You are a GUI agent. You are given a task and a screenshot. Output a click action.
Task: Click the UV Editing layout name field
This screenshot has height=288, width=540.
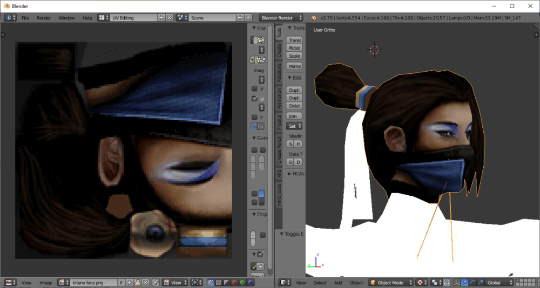(x=133, y=18)
